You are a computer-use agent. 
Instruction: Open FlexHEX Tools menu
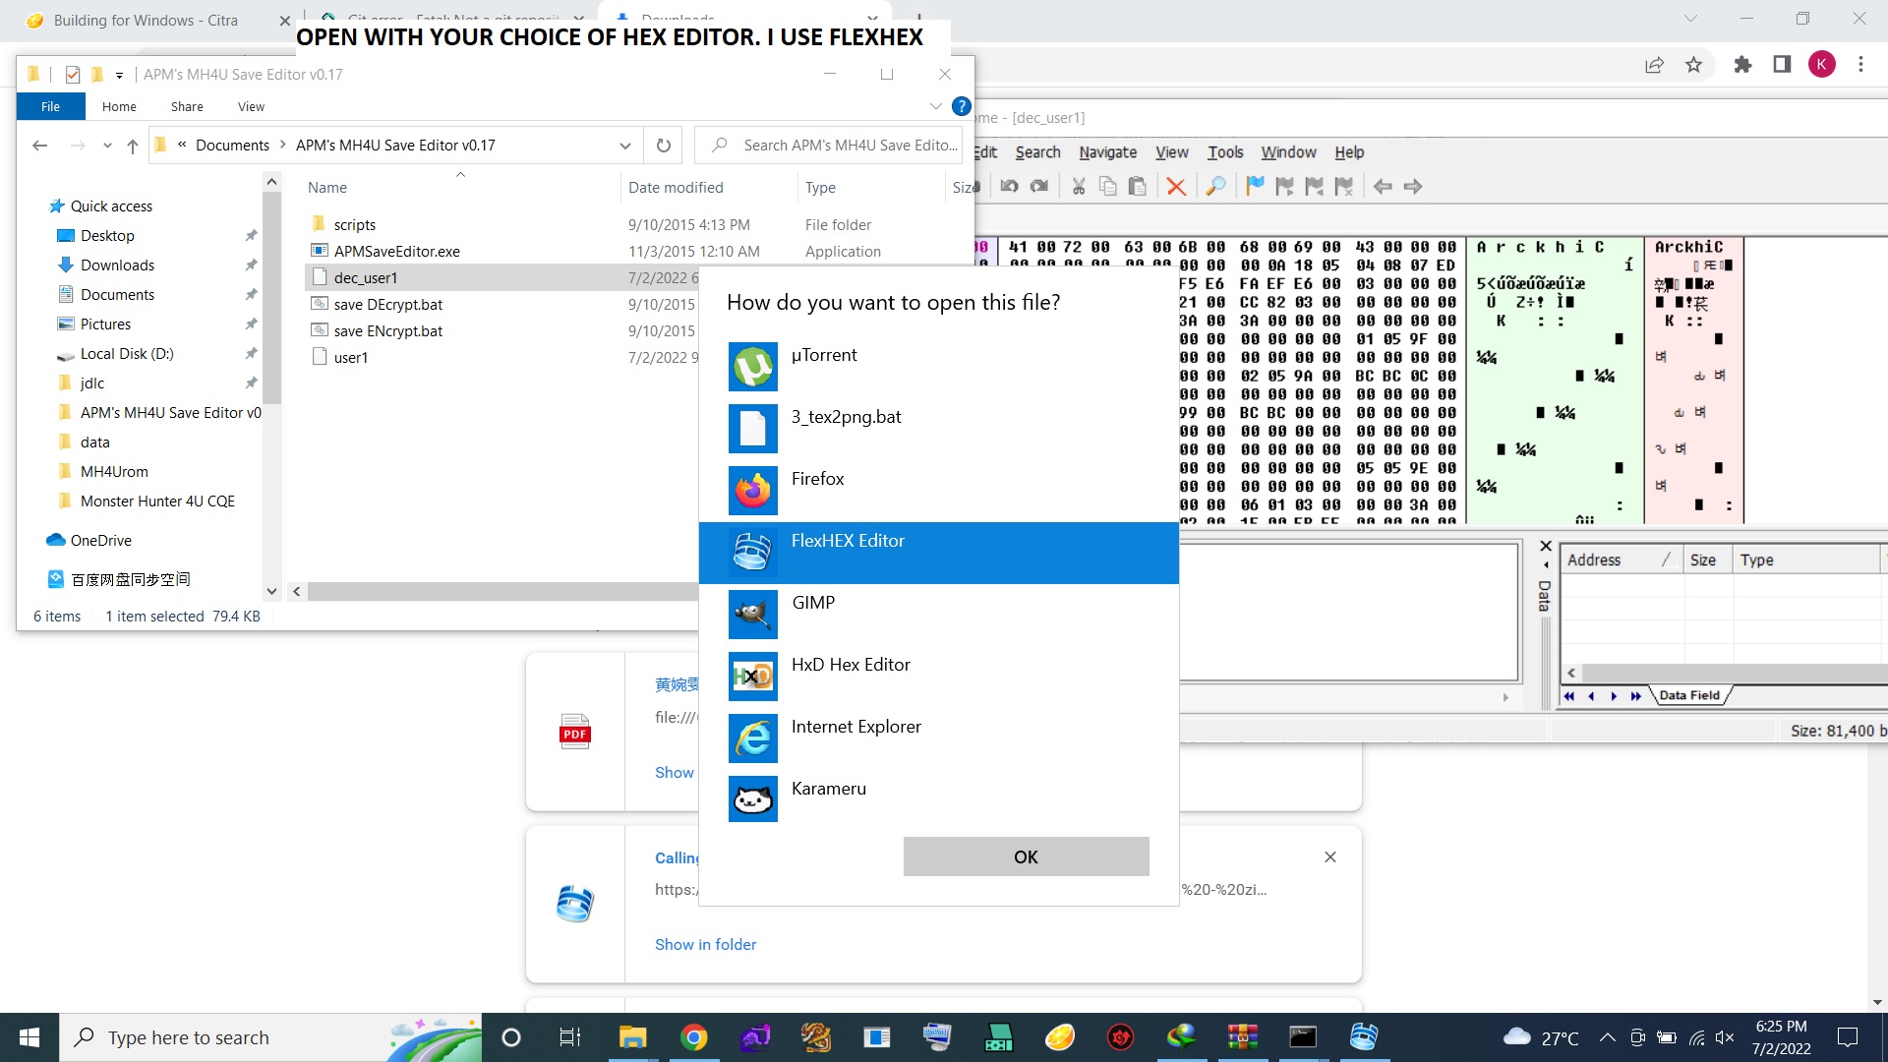tap(1225, 152)
